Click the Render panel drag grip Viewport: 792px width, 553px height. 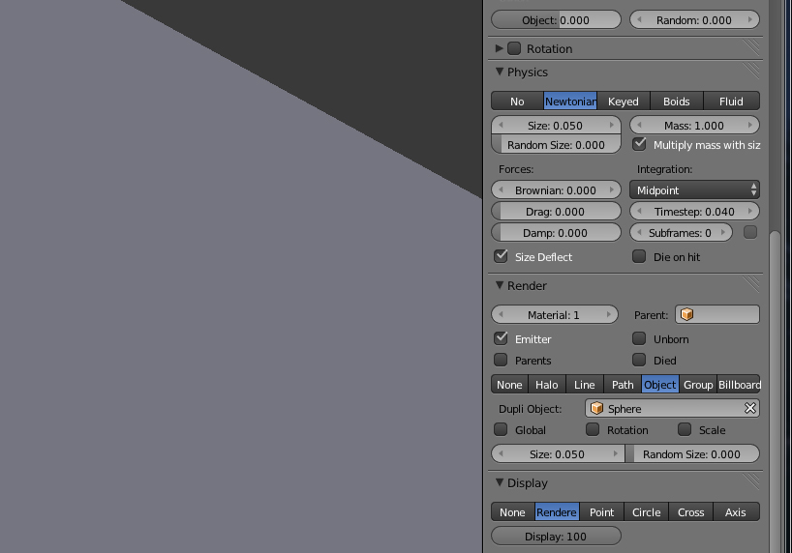[751, 285]
